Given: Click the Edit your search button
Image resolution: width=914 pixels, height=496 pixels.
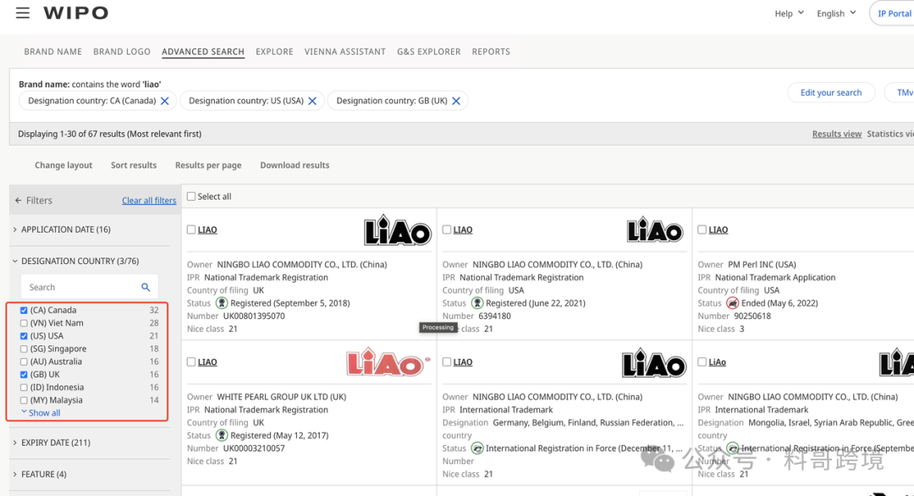Looking at the screenshot, I should 831,92.
